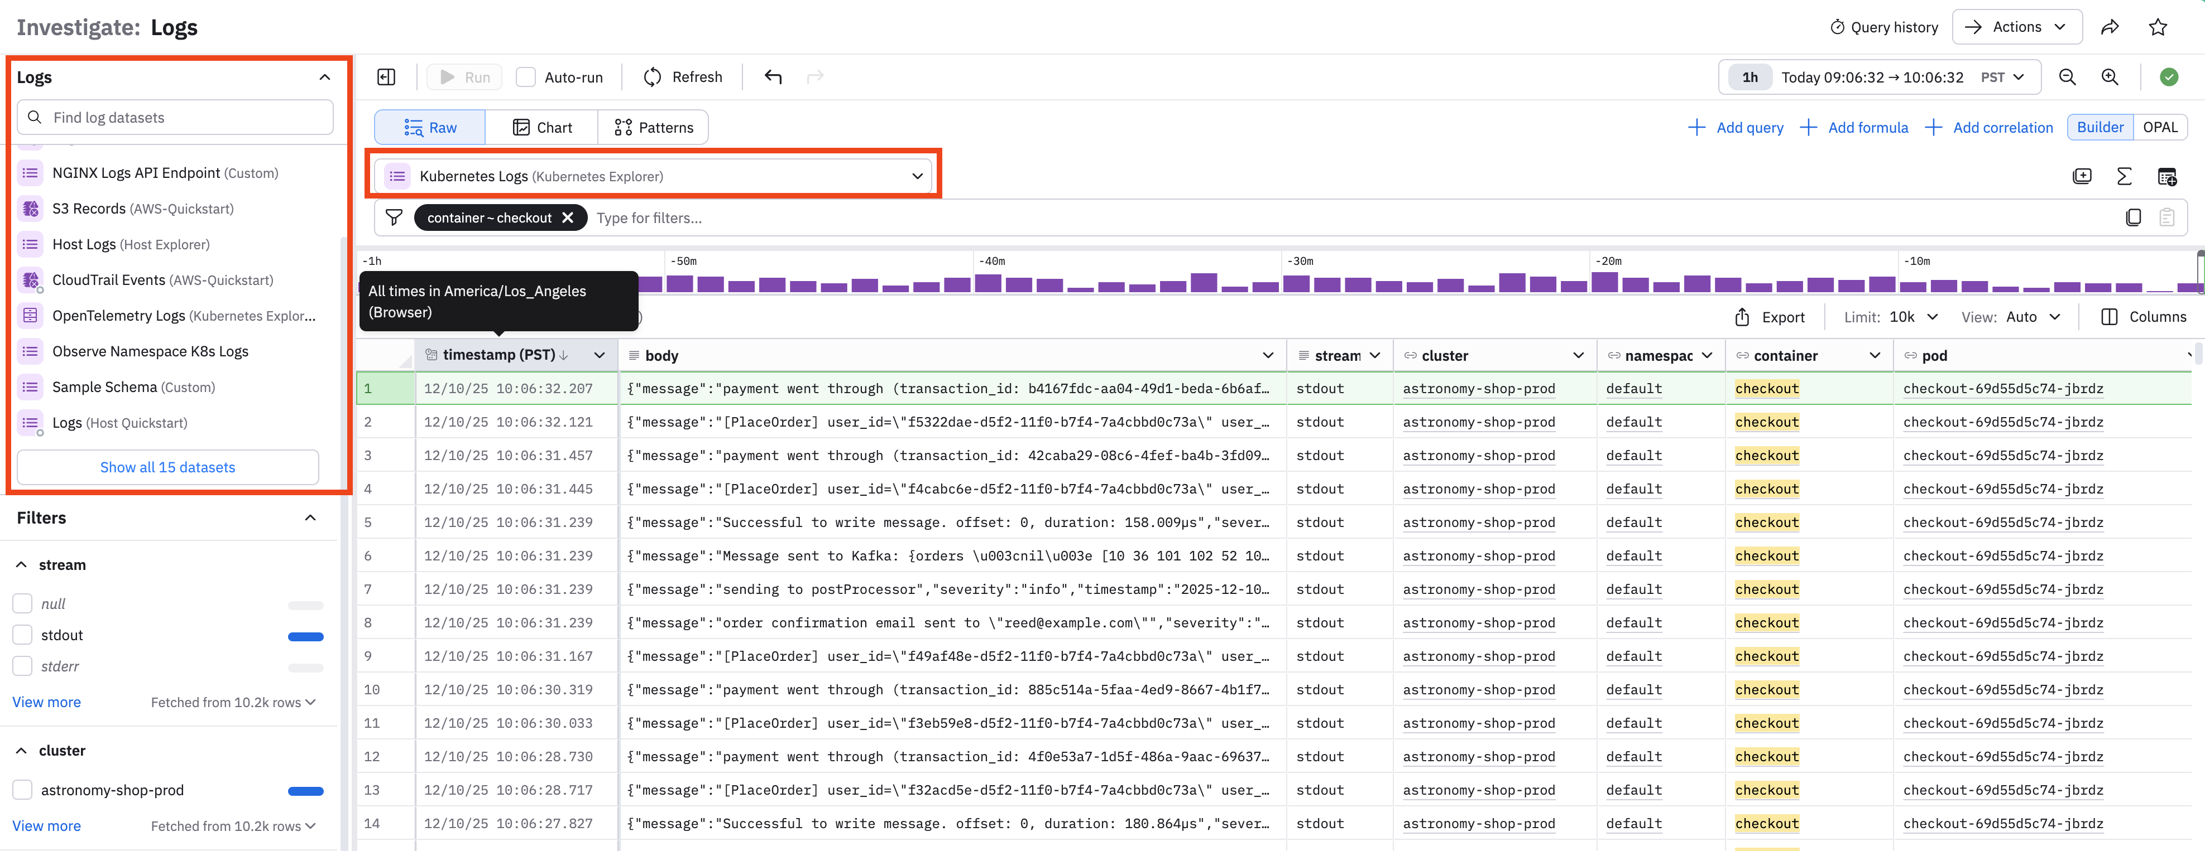Zoom in the time range
This screenshot has width=2205, height=851.
pos(2110,77)
